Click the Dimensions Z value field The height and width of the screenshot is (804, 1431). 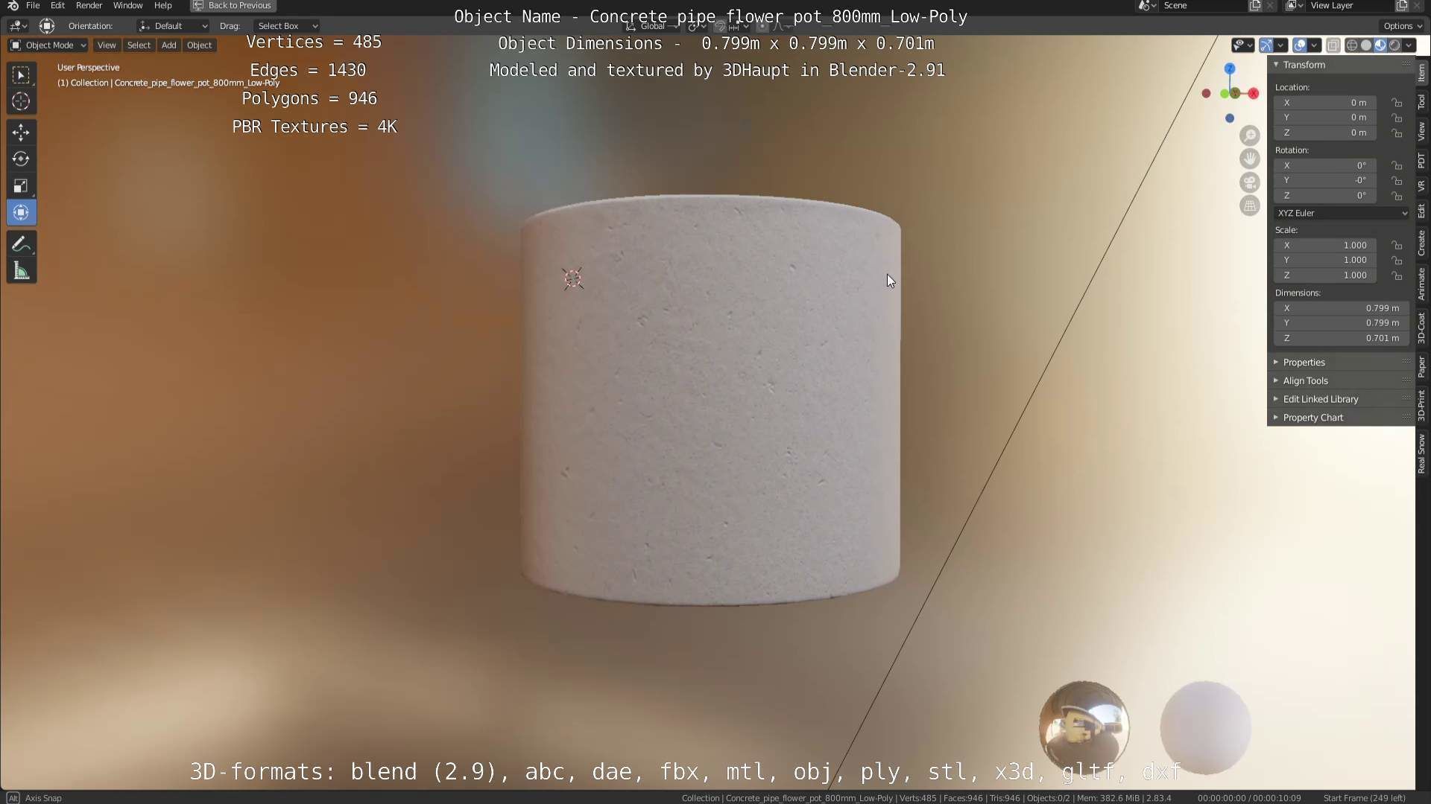1342,338
